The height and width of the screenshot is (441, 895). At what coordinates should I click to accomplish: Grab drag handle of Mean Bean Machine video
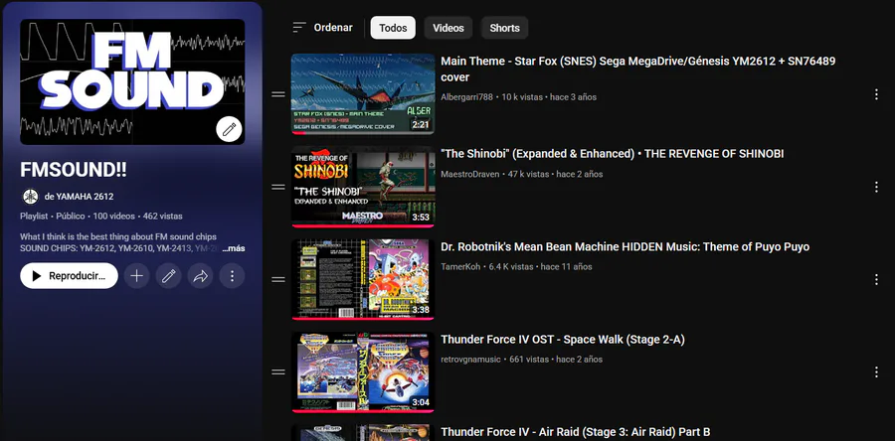point(278,279)
